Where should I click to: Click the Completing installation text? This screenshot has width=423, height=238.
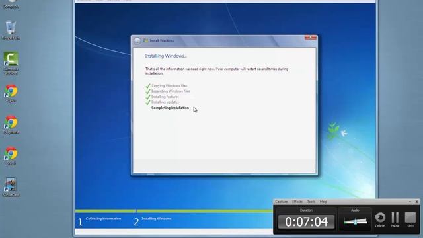170,108
